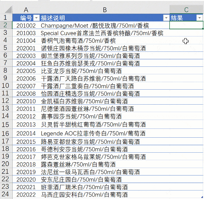Viewport: 204px width, 199px height.
Task: Click cell with 编号 202007
Action: 26,86
